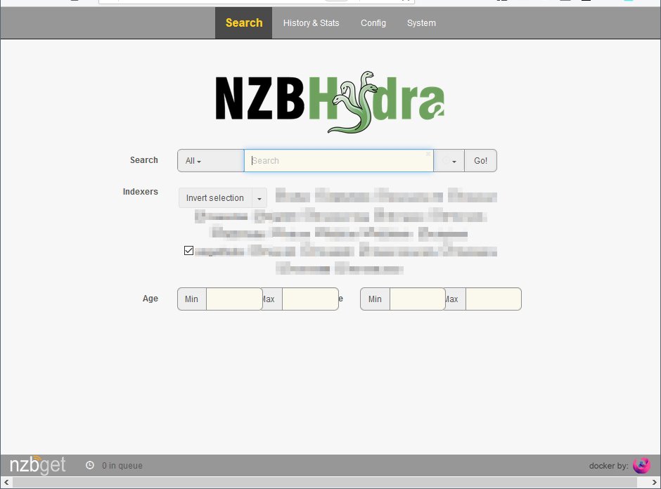
Task: Clear the search field with the x icon
Action: 428,154
